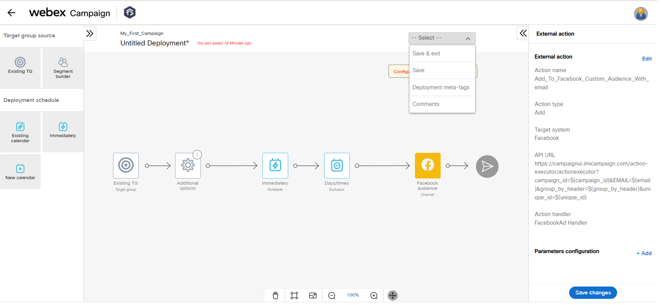Viewport: 662px width, 305px height.
Task: Click the FacebookAd Handler value
Action: (x=561, y=223)
